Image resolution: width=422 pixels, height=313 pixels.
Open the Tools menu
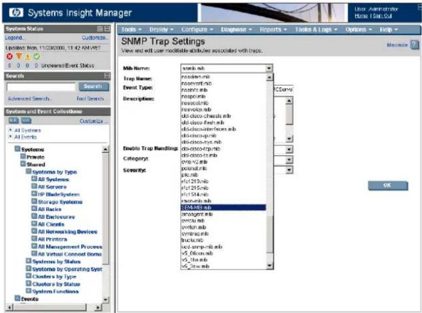(x=131, y=29)
